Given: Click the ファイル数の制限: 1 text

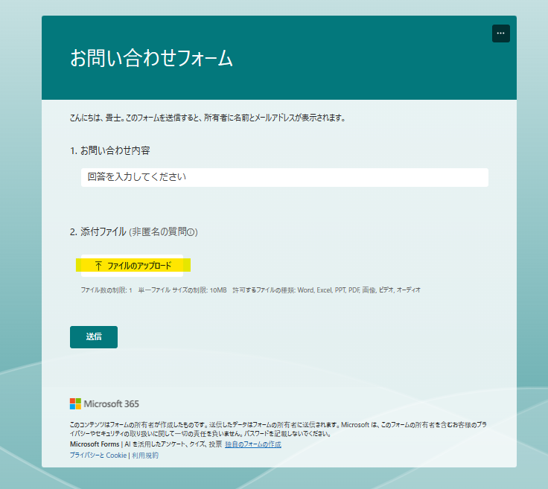Looking at the screenshot, I should click(106, 290).
